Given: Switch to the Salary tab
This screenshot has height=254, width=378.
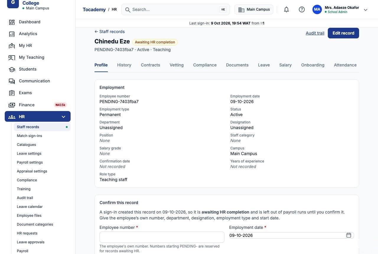Looking at the screenshot, I should [x=285, y=65].
